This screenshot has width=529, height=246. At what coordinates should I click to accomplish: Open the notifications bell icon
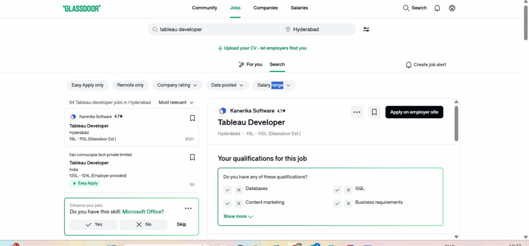tap(437, 8)
